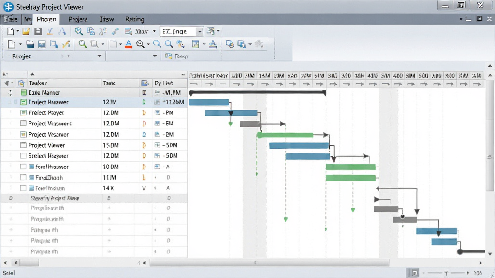The image size is (495, 278).
Task: Tick the FinalIhaoh checkbox
Action: point(23,178)
